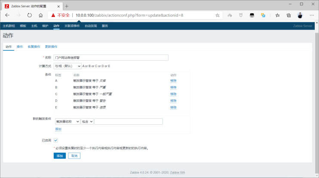Open the favorites list icon

point(277,15)
